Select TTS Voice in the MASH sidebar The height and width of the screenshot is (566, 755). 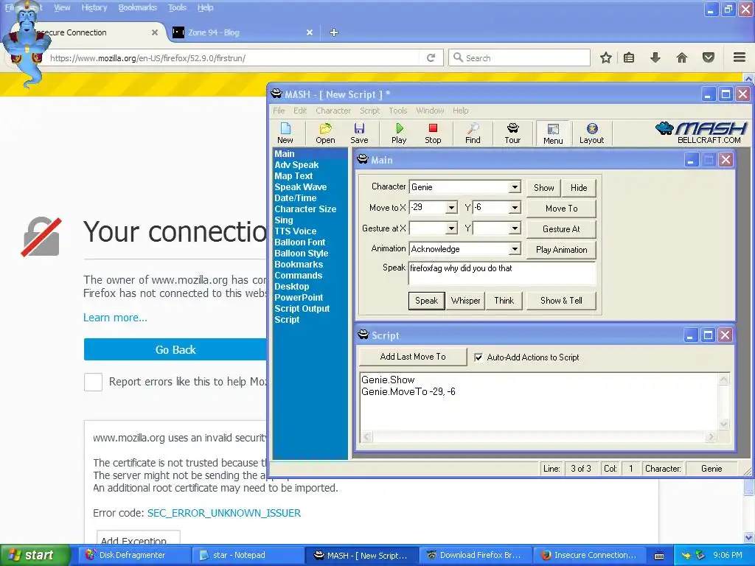point(296,231)
